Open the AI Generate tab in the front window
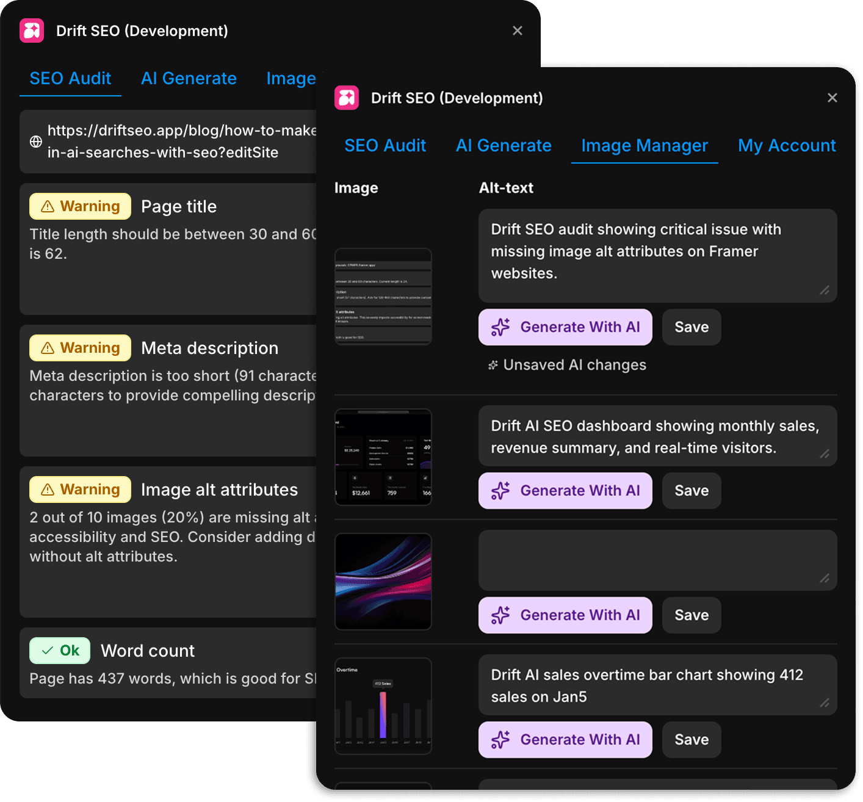This screenshot has height=802, width=863. tap(504, 145)
